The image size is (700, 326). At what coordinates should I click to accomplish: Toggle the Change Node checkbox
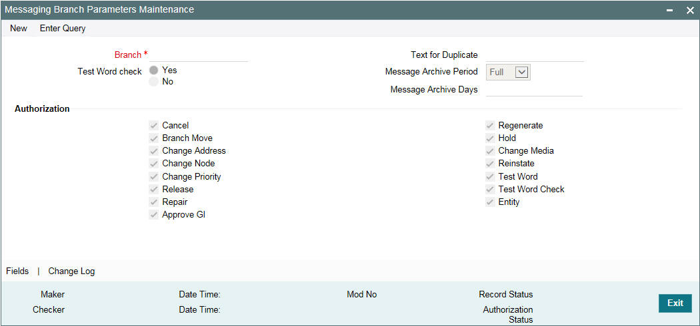154,164
